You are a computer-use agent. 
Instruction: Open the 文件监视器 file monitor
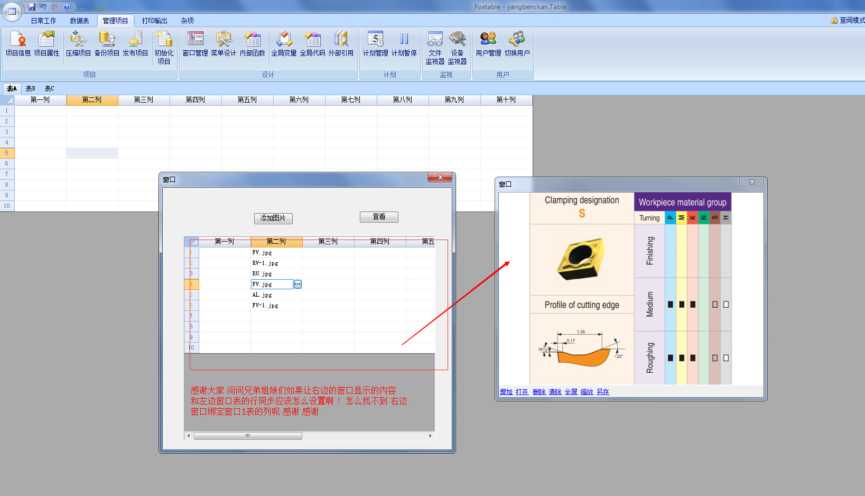435,48
